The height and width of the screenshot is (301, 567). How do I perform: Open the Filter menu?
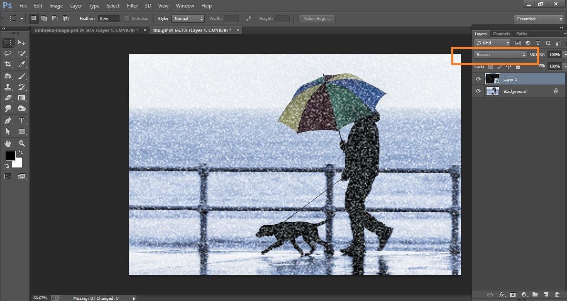coord(132,5)
